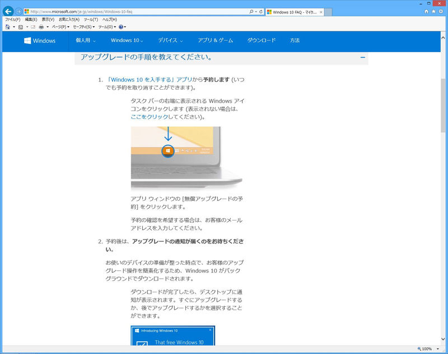Open the ダウンロード page

click(262, 40)
